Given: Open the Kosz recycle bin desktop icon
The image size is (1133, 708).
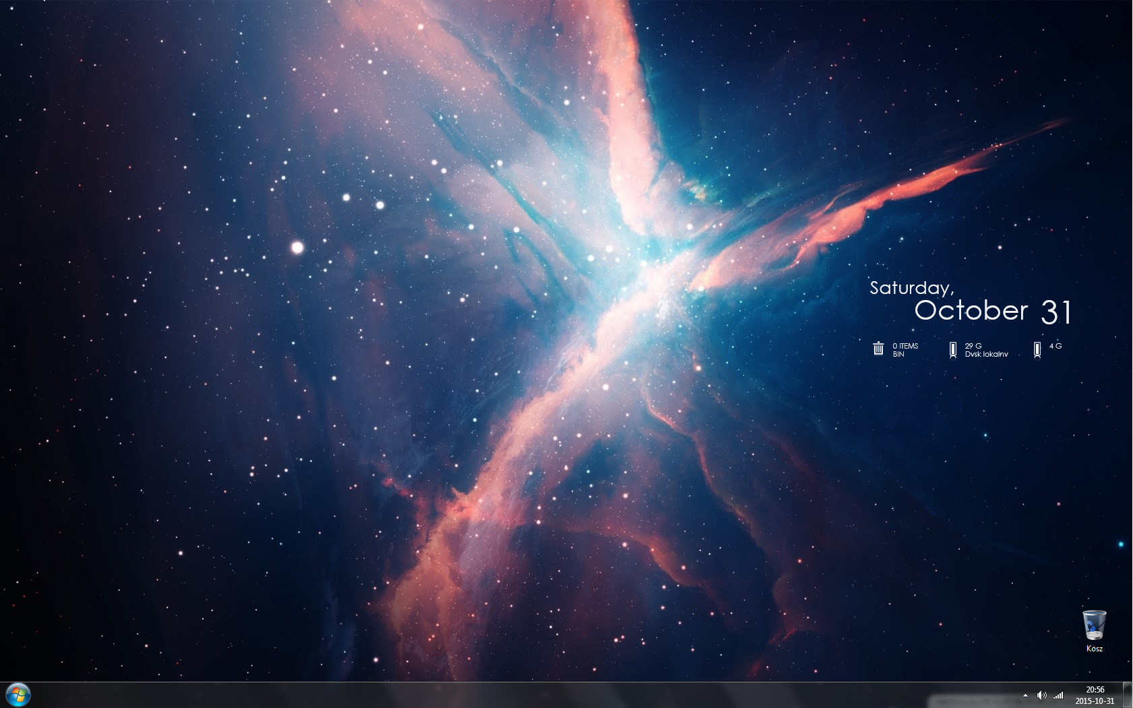Looking at the screenshot, I should coord(1094,625).
